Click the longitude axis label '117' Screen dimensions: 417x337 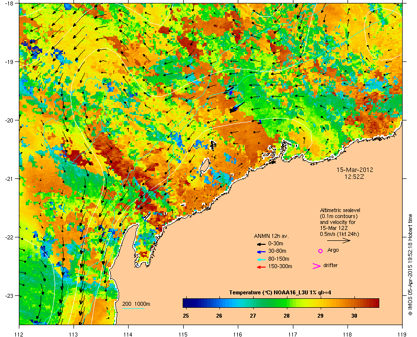(x=293, y=334)
